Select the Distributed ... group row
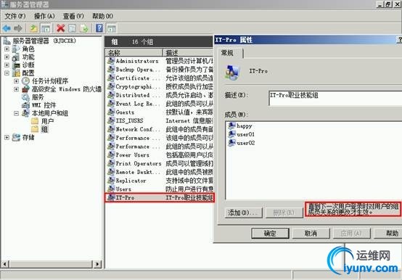The image size is (402, 280). [160, 95]
